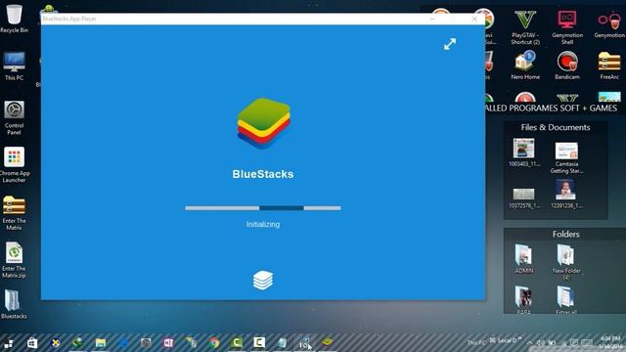626x352 pixels.
Task: Select the Nero Home desktop icon
Action: pos(525,66)
